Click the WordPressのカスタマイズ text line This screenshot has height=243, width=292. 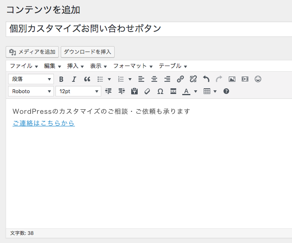click(101, 111)
